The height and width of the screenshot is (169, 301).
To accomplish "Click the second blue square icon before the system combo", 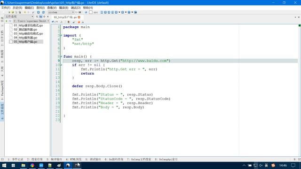I will pos(43,12).
